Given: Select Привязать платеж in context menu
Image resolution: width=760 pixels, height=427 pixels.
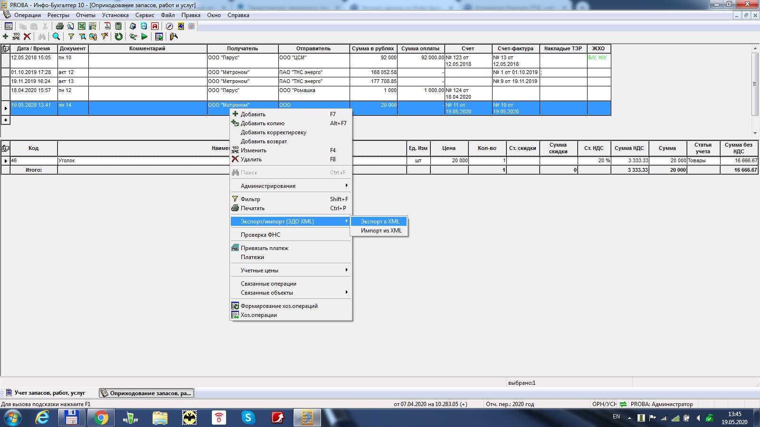Looking at the screenshot, I should 291,248.
